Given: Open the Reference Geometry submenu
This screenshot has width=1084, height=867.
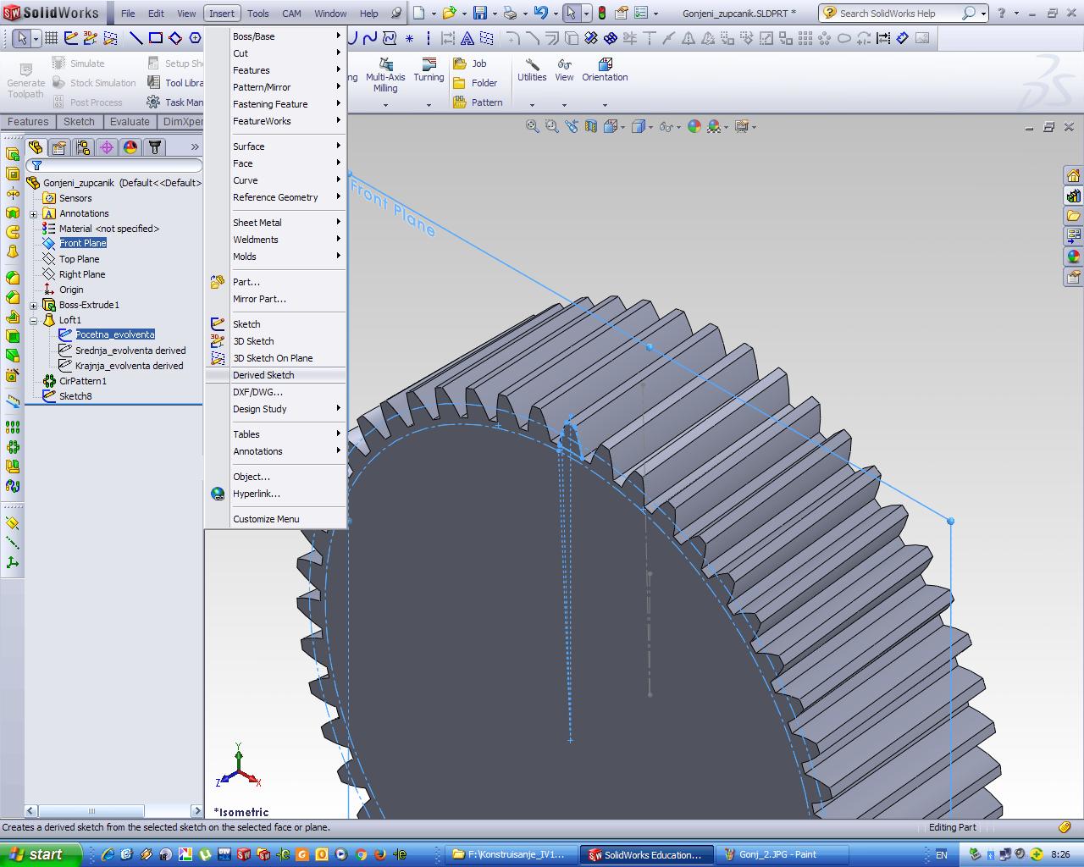Looking at the screenshot, I should click(x=275, y=197).
